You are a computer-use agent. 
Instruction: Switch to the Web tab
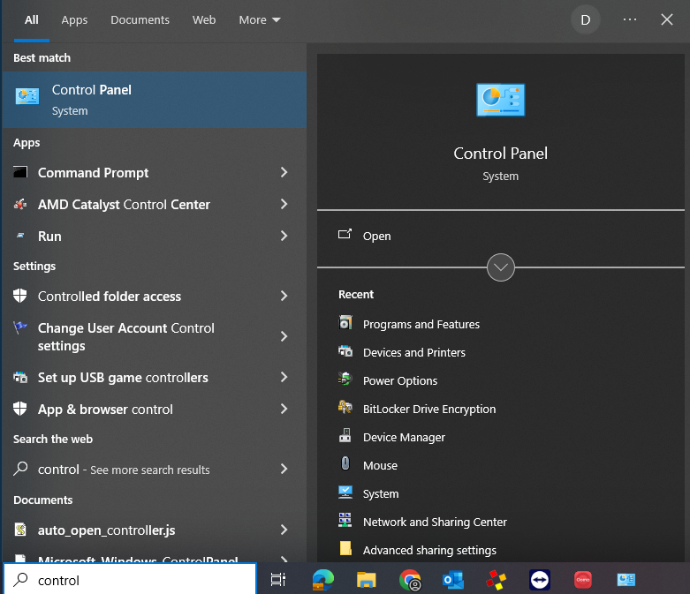tap(204, 19)
